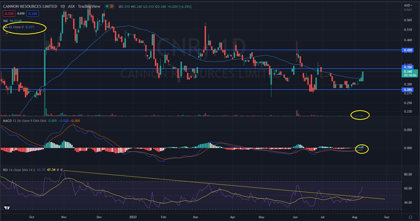Screen dimensions: 420x221
Task: Click the blue 0.340 buy price button
Action: point(33,13)
